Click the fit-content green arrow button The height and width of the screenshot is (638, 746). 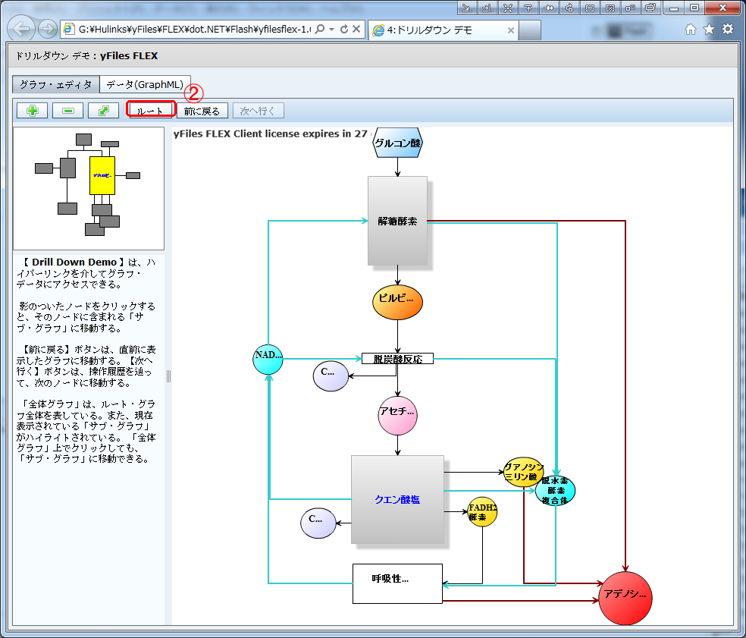tap(104, 111)
